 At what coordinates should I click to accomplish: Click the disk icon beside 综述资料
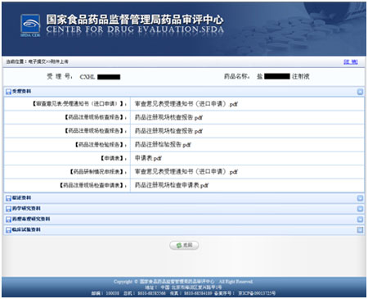pos(8,198)
